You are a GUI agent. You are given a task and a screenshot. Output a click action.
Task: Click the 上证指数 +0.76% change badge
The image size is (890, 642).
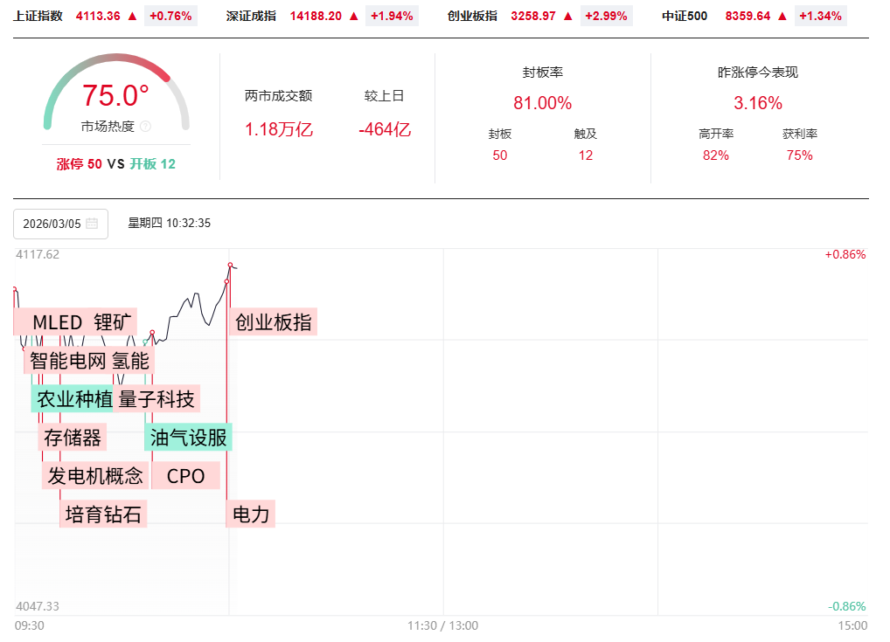point(171,16)
